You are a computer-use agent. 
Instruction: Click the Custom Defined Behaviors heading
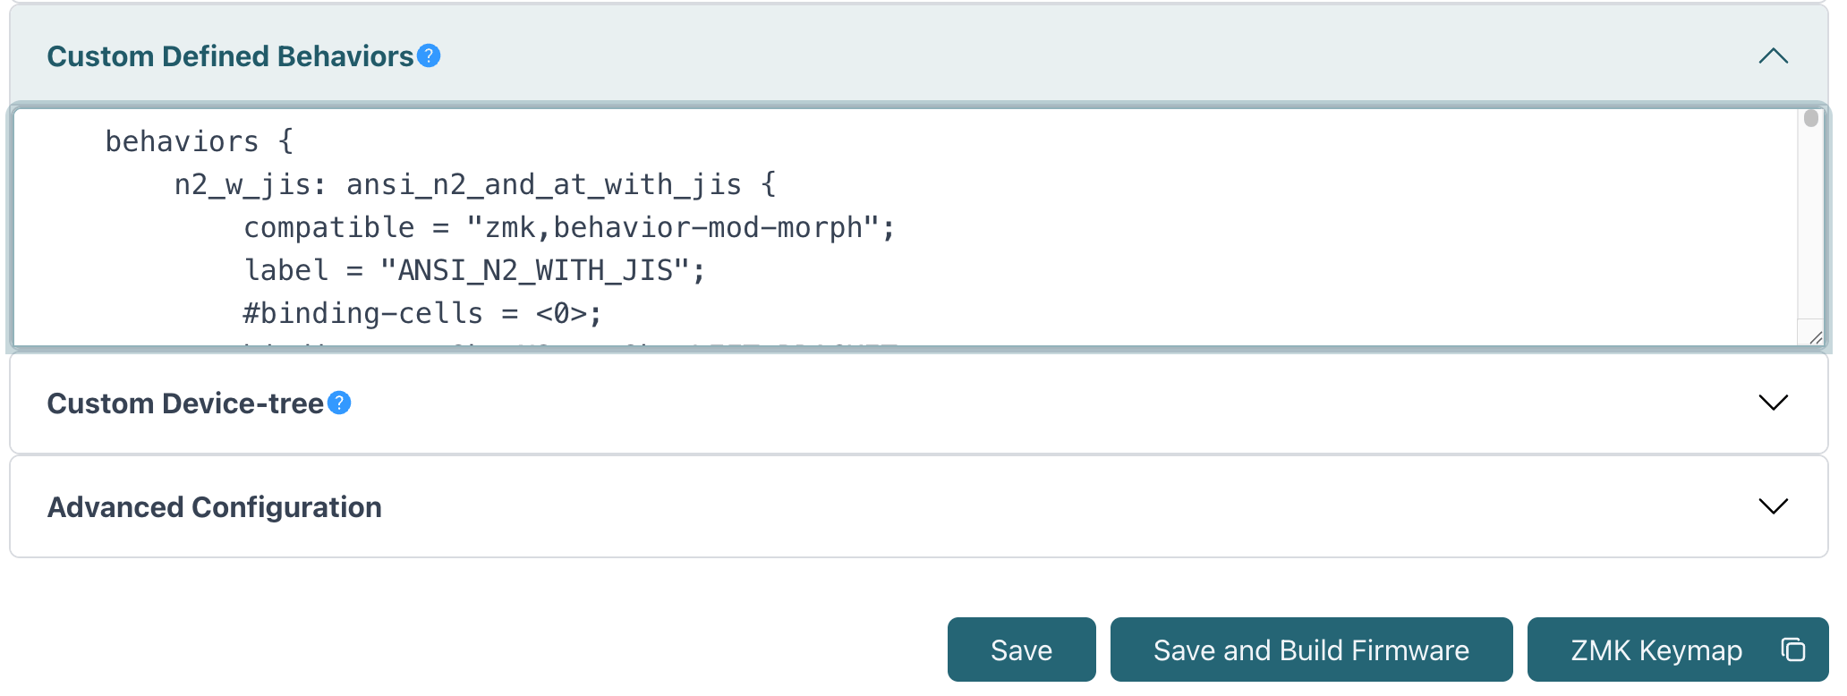[230, 56]
